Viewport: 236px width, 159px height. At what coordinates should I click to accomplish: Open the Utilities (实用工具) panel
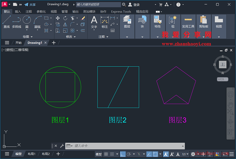click(188, 26)
